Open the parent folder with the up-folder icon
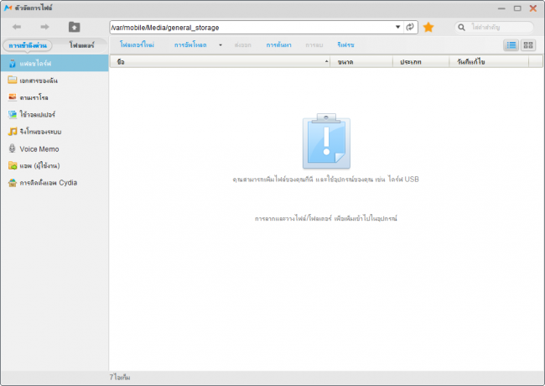 pyautogui.click(x=74, y=27)
